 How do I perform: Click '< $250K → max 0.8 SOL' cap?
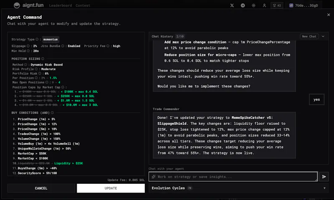(x=76, y=96)
